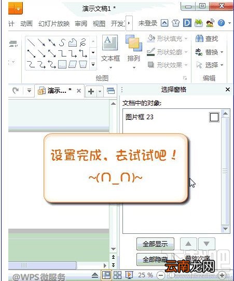The height and width of the screenshot is (281, 234).
Task: Toggle visibility checkbox for 图片框 23
Action: (214, 117)
